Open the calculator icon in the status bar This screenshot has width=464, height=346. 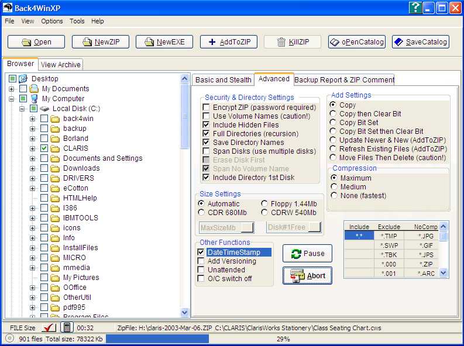pos(67,327)
